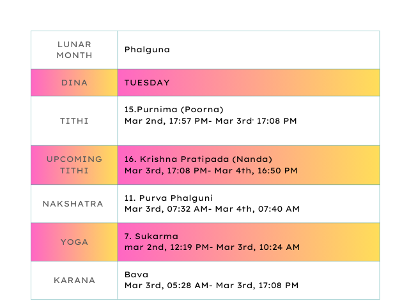Click the Upcoming Tithi label
The height and width of the screenshot is (306, 409).
tap(74, 164)
